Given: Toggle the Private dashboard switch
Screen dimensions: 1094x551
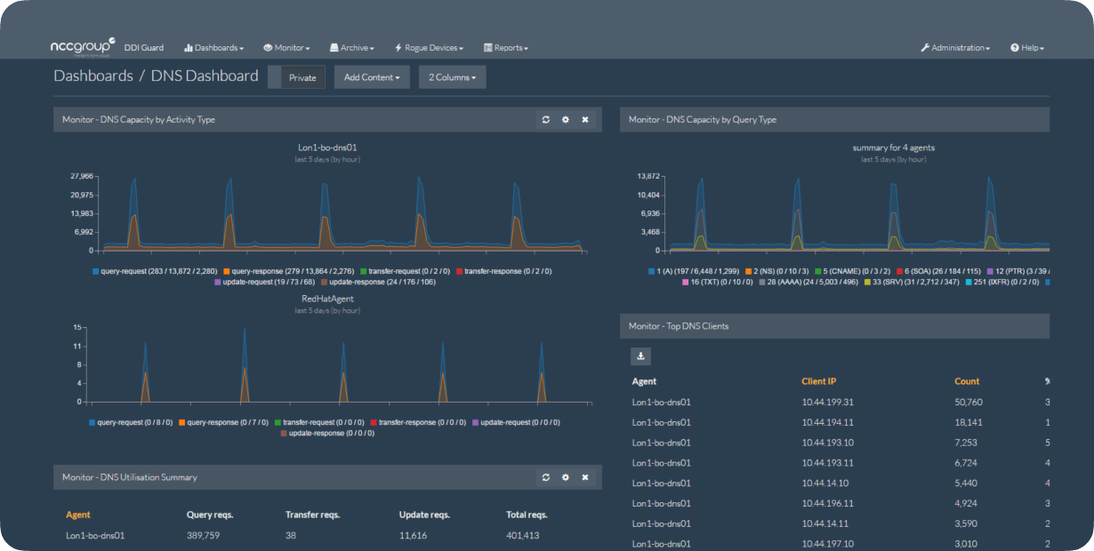Looking at the screenshot, I should pyautogui.click(x=296, y=77).
